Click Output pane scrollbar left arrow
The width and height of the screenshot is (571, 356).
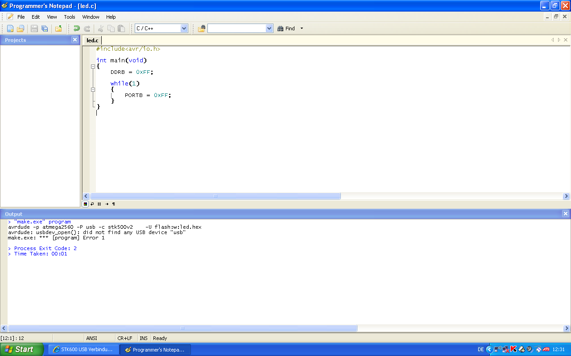(x=4, y=328)
